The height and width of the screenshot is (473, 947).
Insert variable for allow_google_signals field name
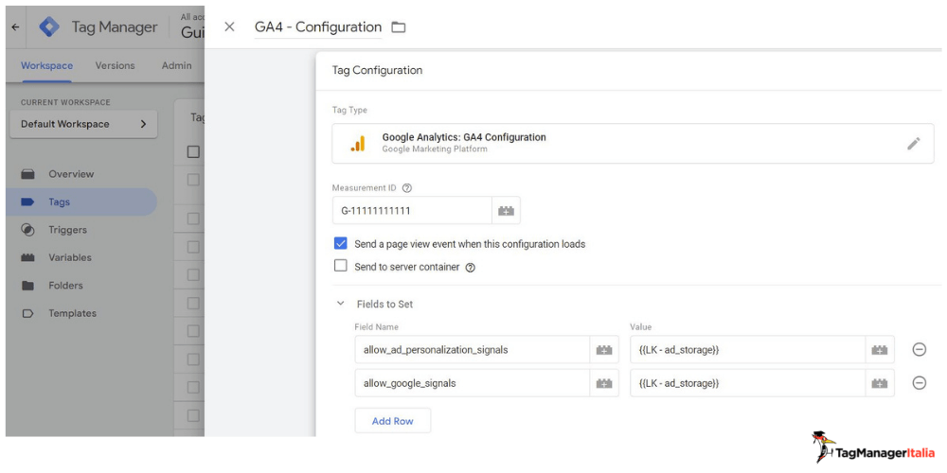pyautogui.click(x=604, y=383)
